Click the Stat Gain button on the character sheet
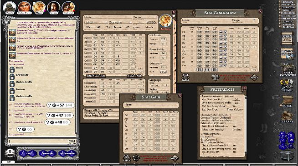Screen dimensions: 298x166 [x=134, y=76]
